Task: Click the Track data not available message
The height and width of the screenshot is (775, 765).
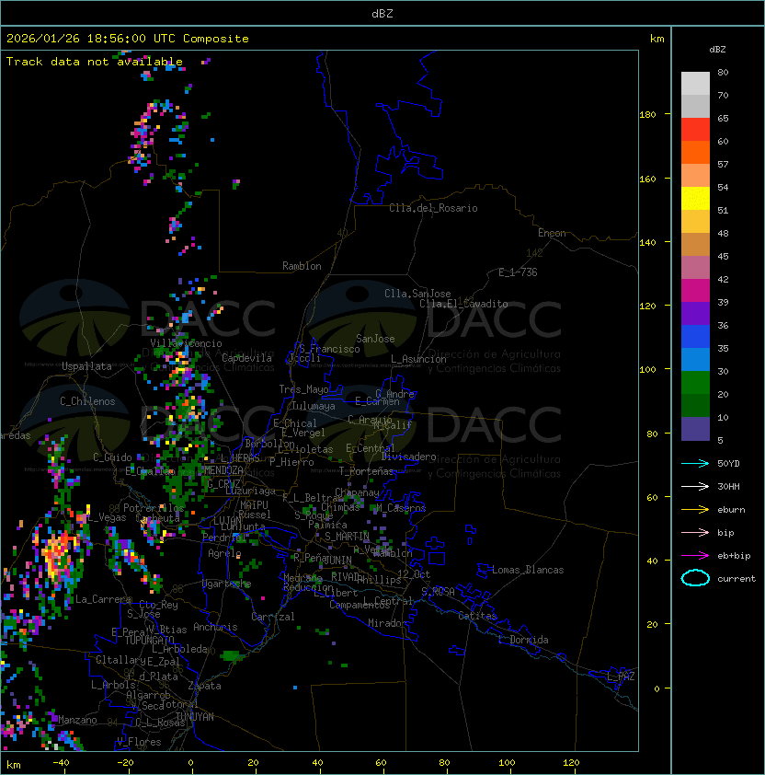Action: point(95,62)
